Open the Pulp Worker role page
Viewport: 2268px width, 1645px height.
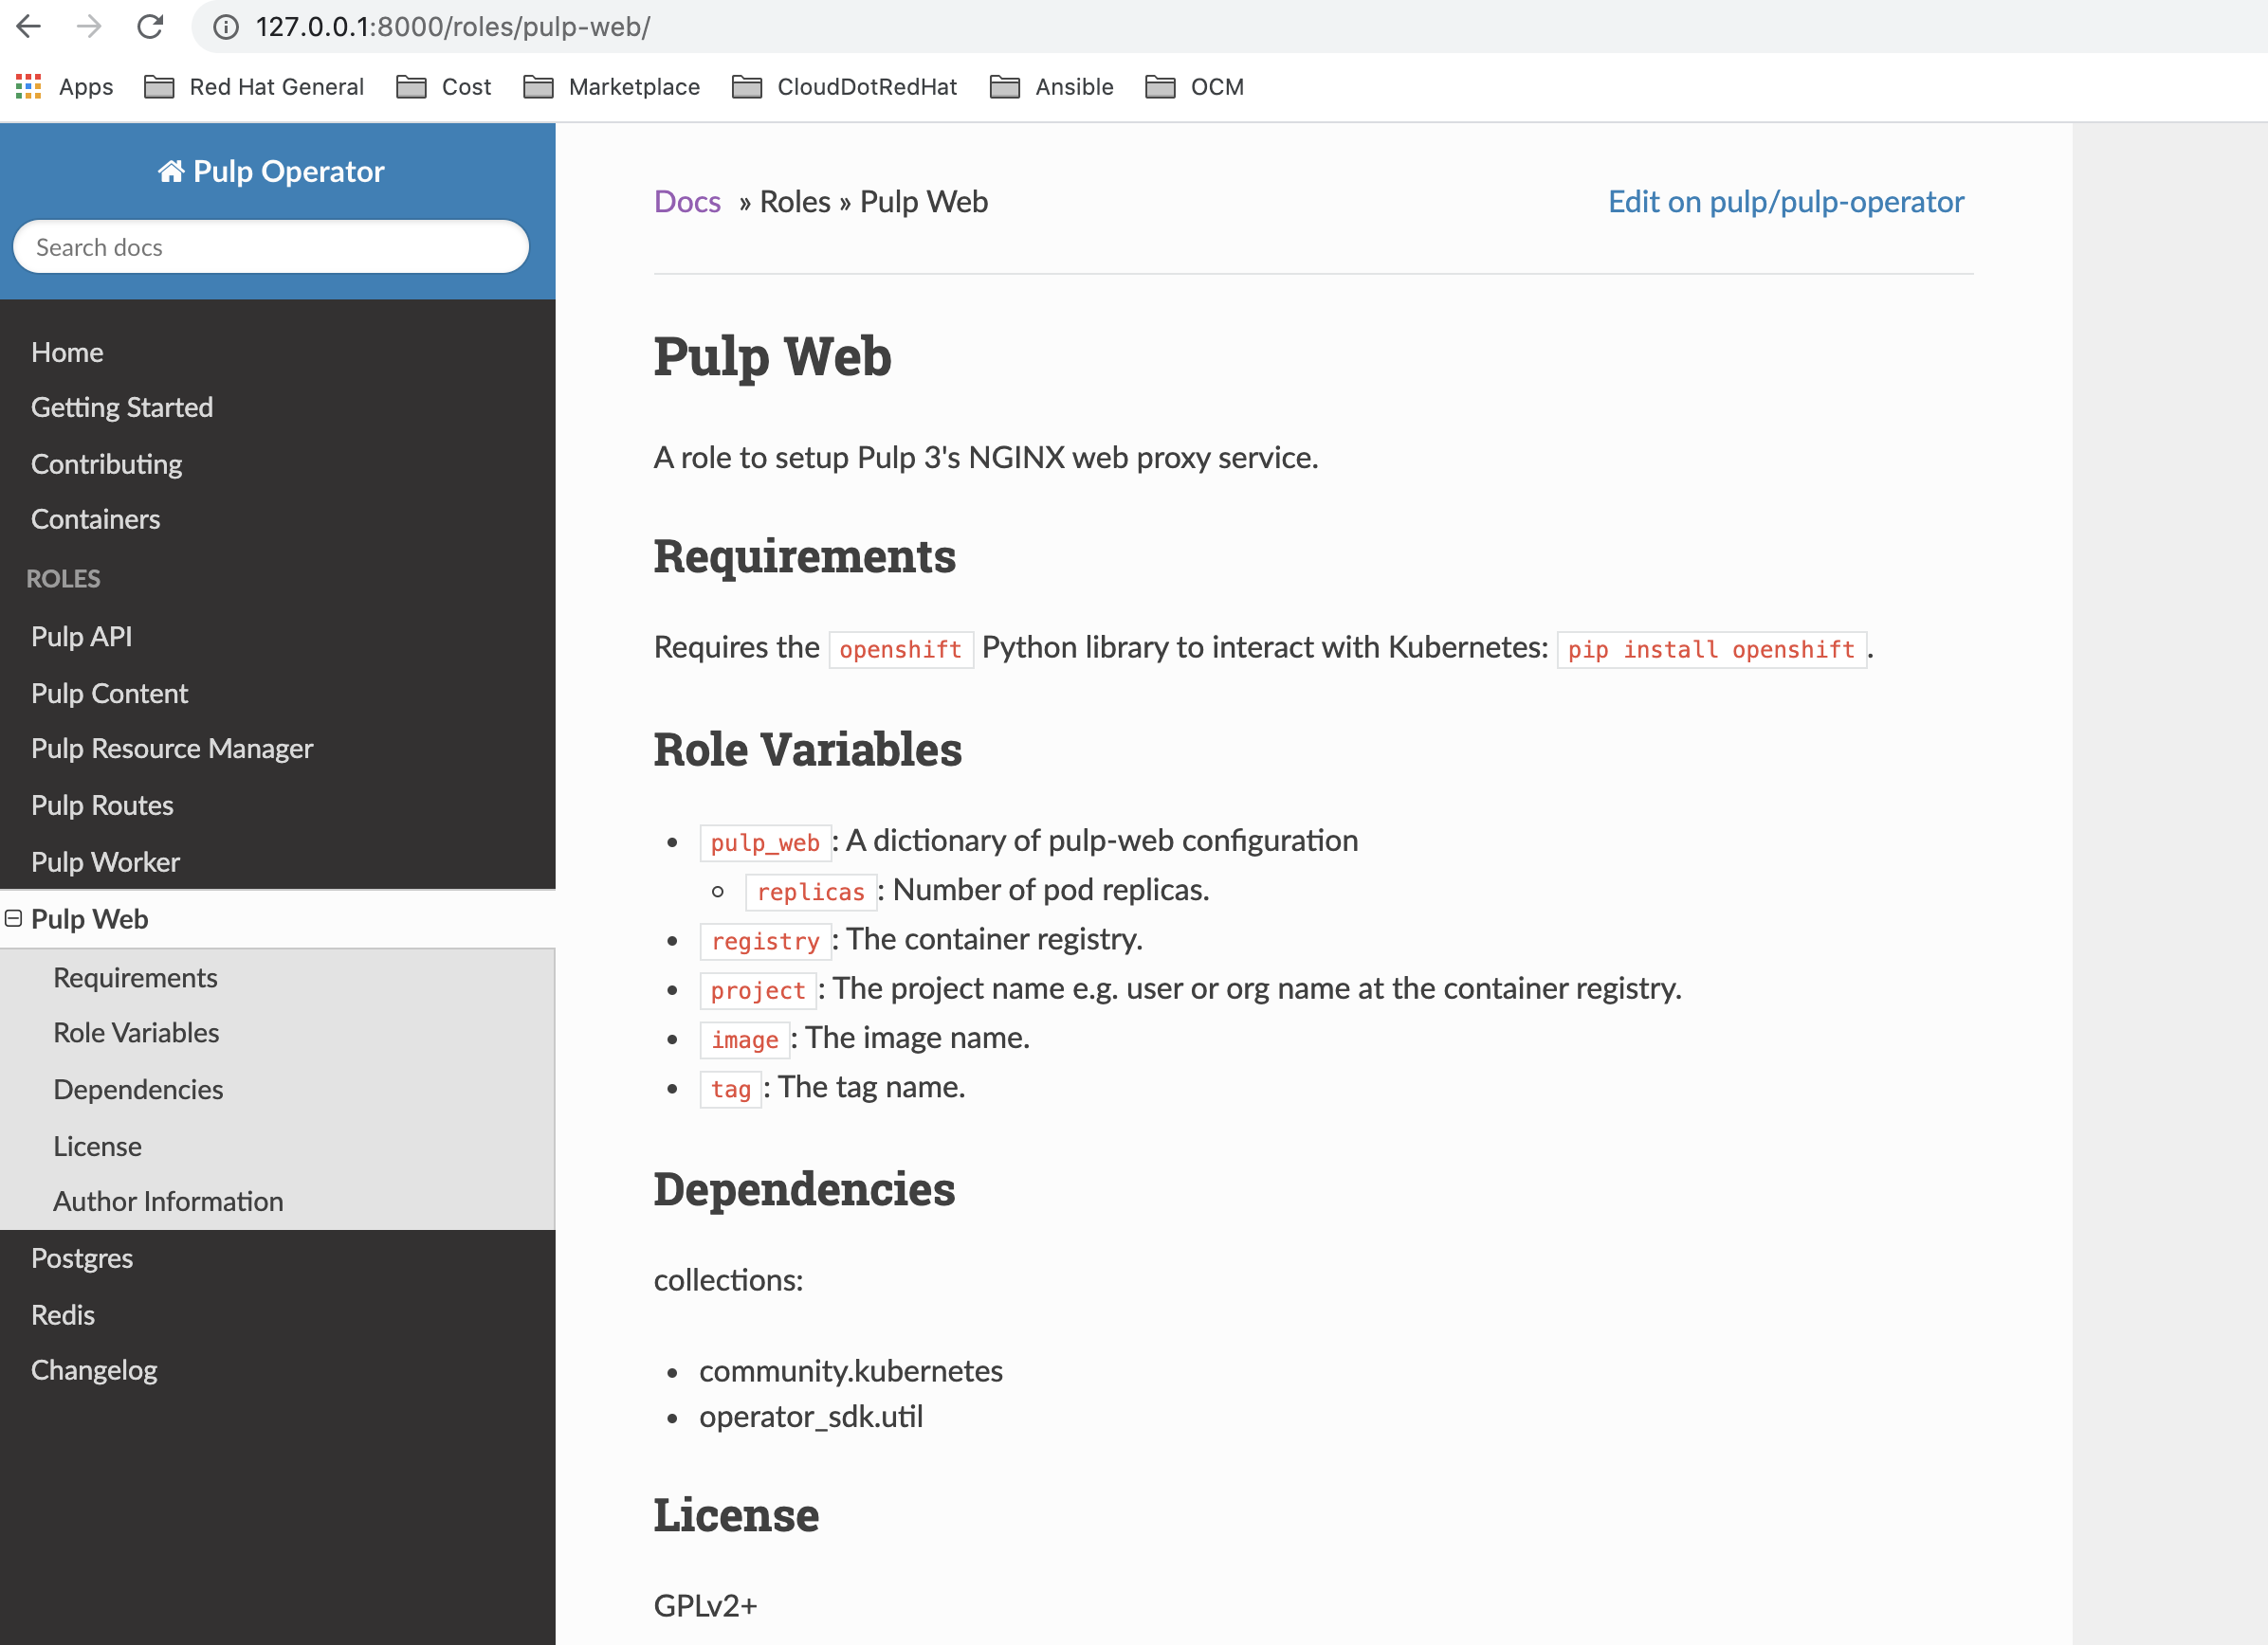pyautogui.click(x=105, y=862)
